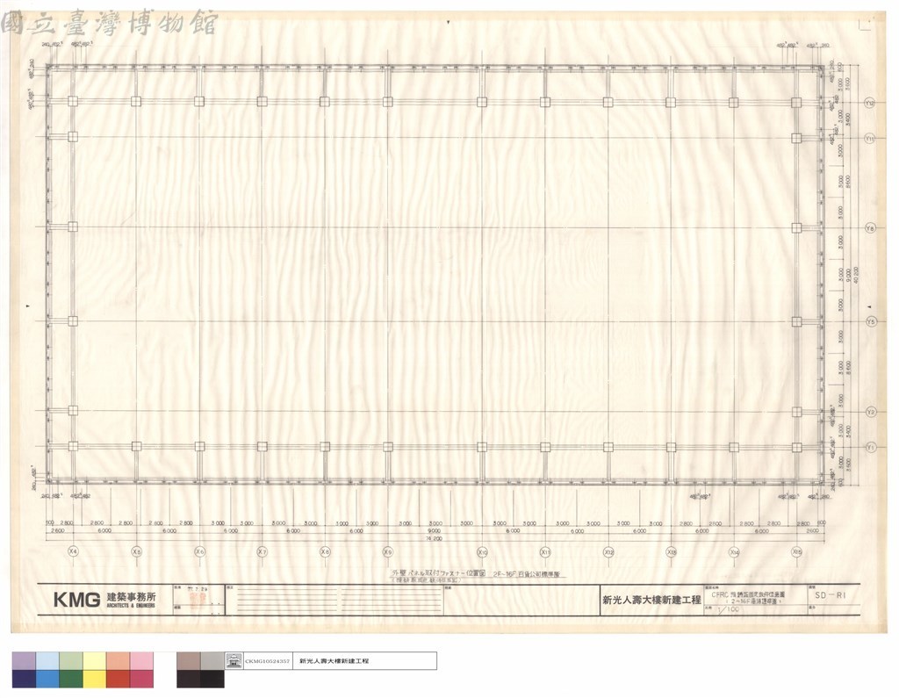
Task: Click the 74 200 overall dimension text
Action: click(434, 538)
